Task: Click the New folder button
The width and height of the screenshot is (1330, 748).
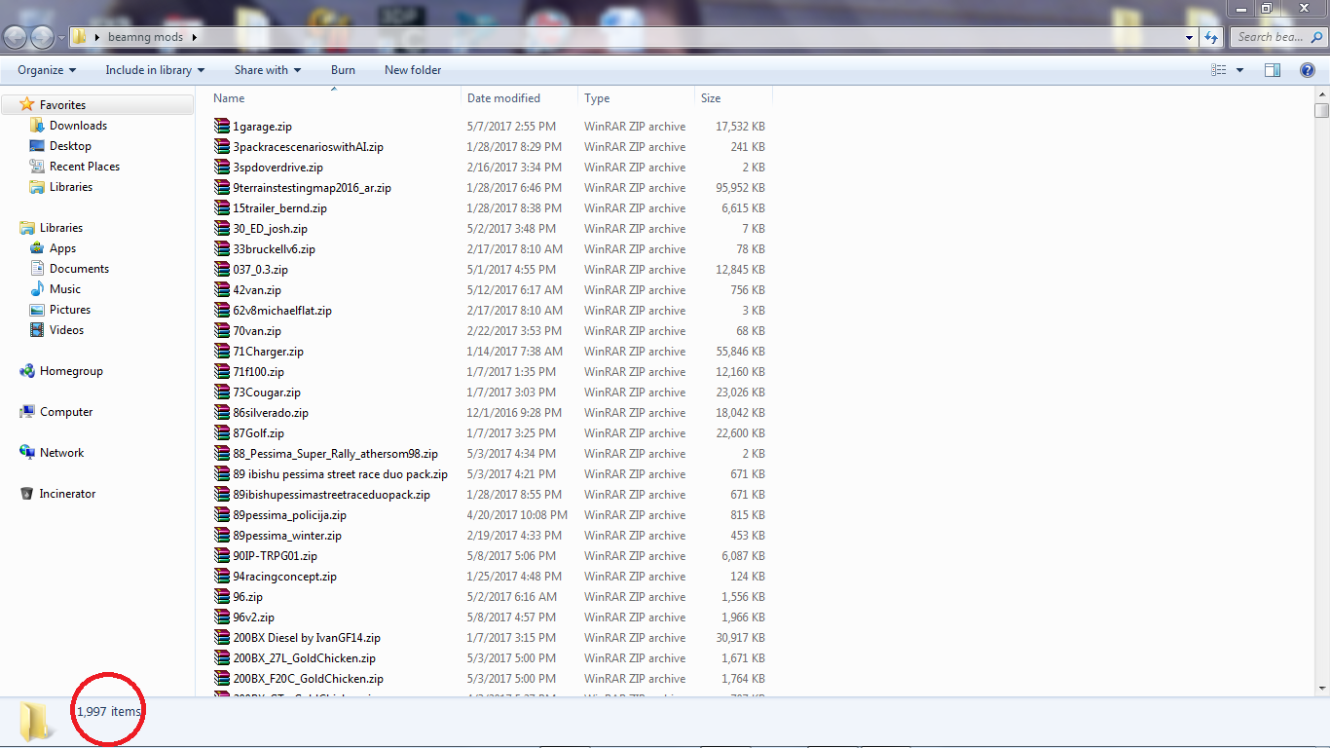Action: [x=413, y=70]
